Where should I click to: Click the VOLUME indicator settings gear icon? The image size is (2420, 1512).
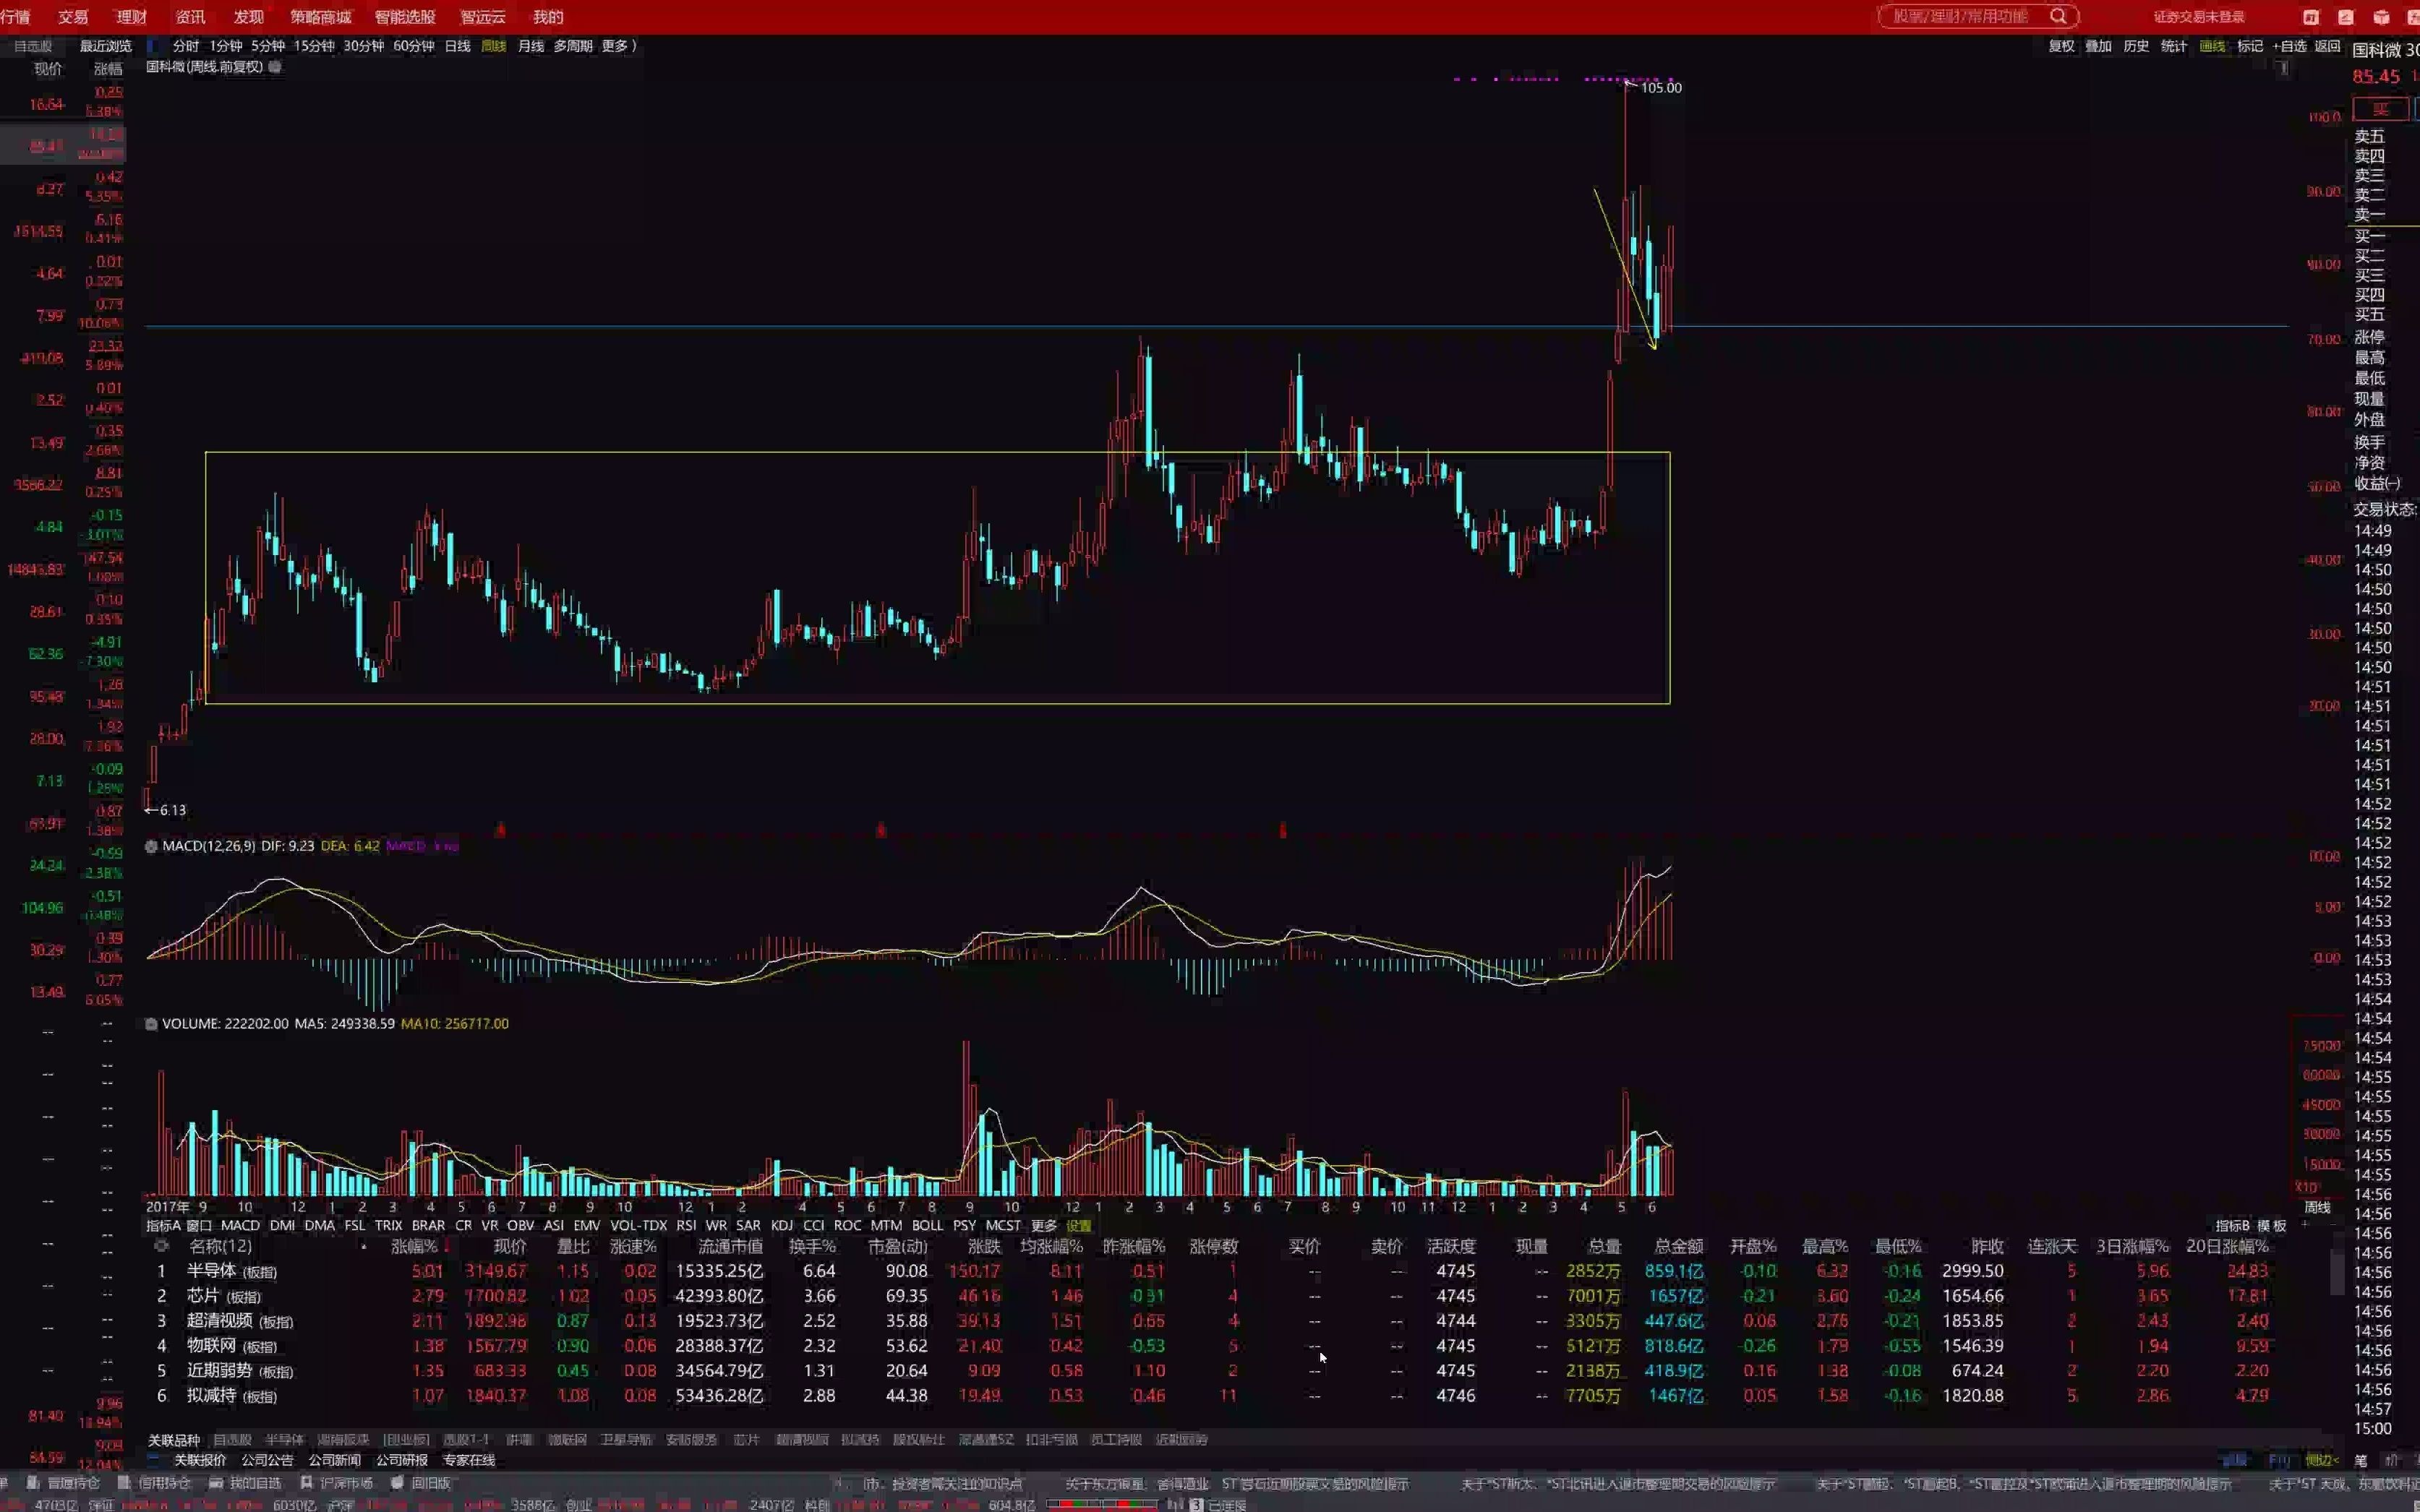(x=151, y=1024)
